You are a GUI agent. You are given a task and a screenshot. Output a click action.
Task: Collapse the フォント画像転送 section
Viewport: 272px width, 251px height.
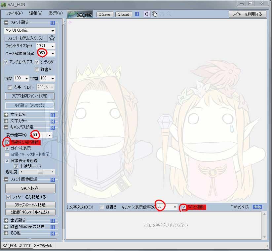coord(6,180)
